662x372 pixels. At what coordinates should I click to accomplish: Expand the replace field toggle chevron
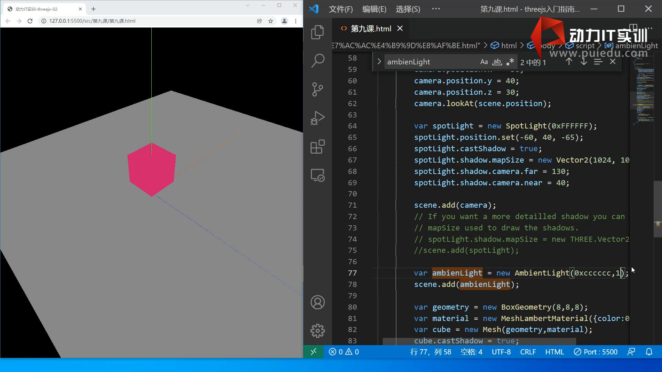tap(379, 62)
